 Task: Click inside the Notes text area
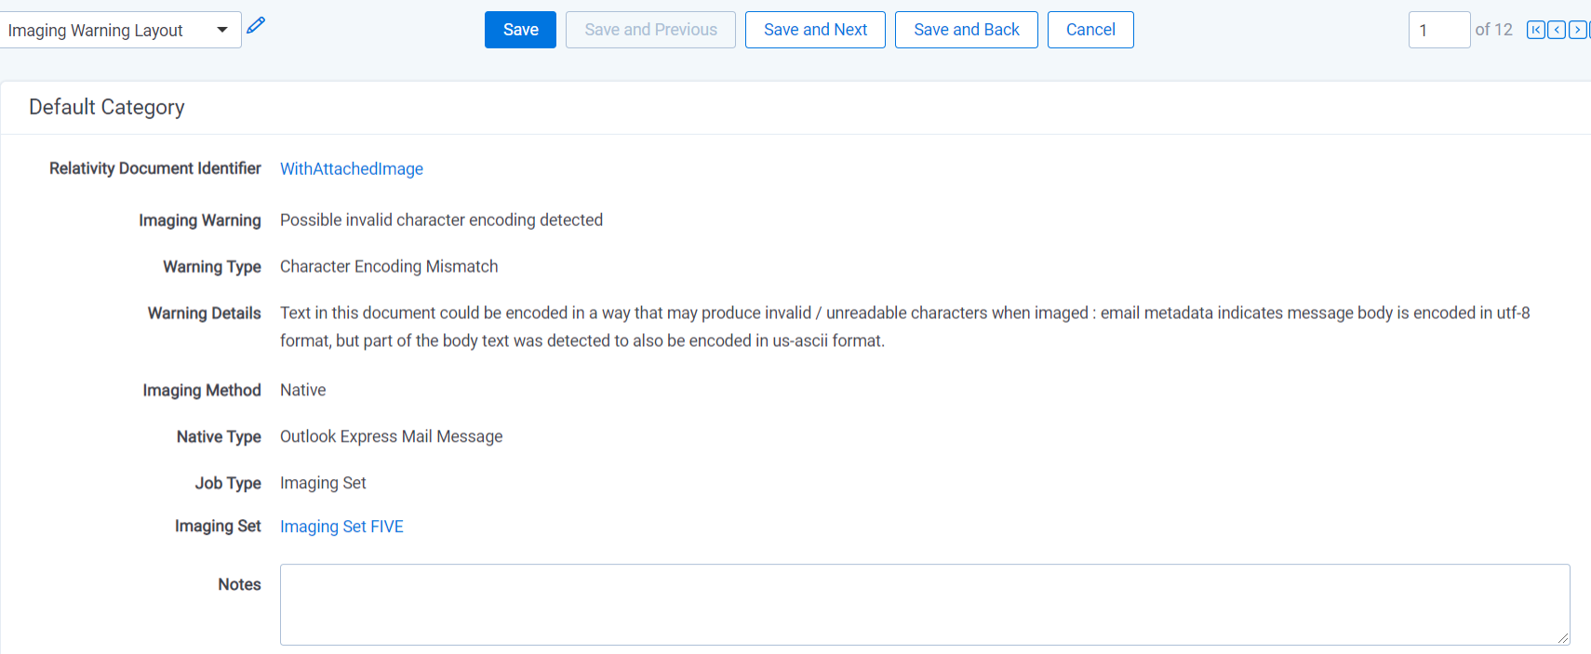click(924, 604)
